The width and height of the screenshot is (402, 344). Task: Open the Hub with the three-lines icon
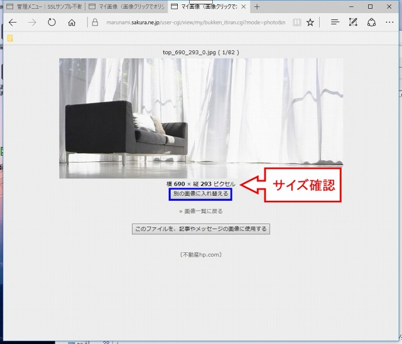pyautogui.click(x=335, y=23)
